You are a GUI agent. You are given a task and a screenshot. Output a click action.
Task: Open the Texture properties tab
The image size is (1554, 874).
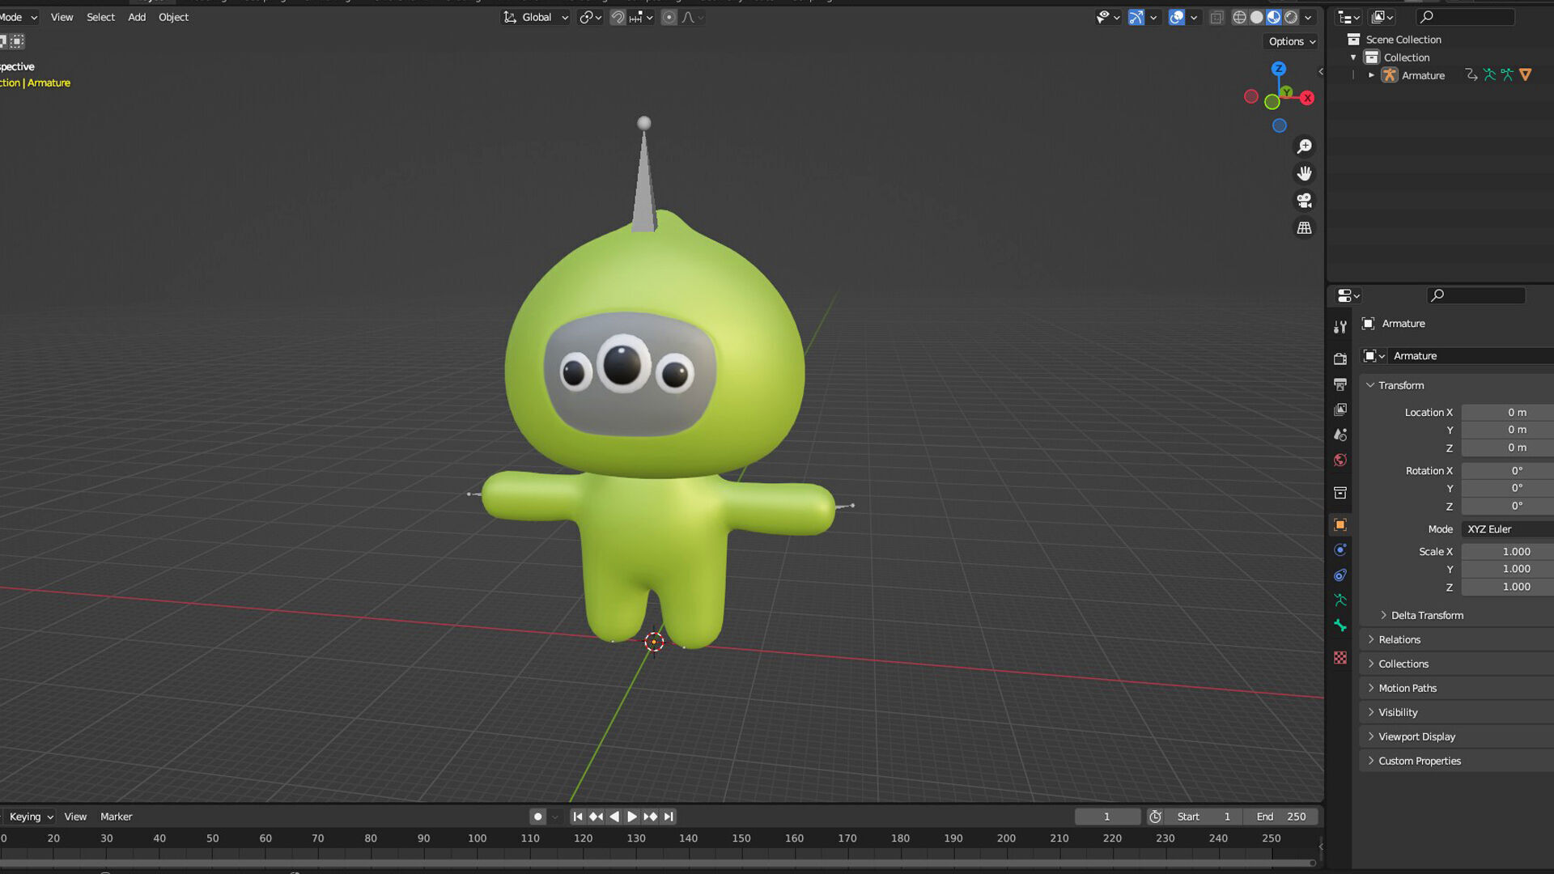coord(1340,658)
